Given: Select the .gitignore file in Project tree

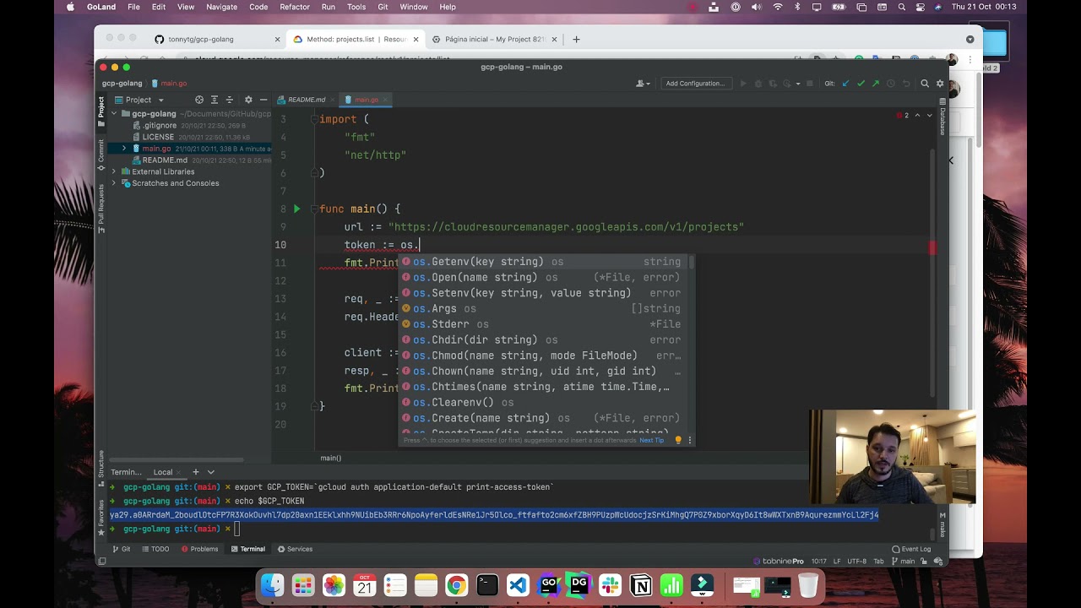Looking at the screenshot, I should point(159,125).
